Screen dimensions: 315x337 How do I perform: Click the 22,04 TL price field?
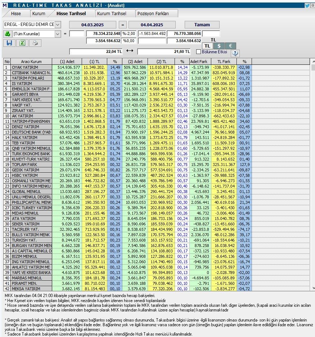pyautogui.click(x=96, y=51)
